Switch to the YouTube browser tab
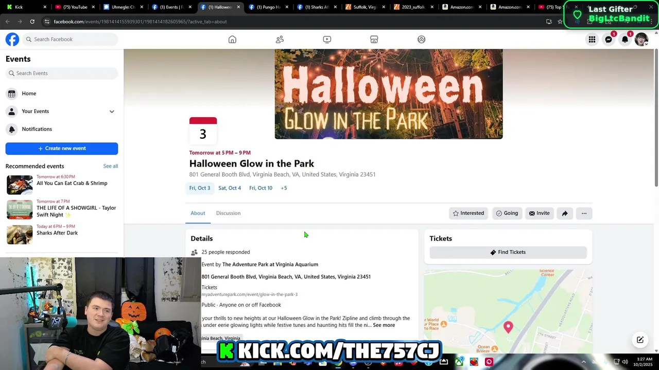 coord(74,7)
